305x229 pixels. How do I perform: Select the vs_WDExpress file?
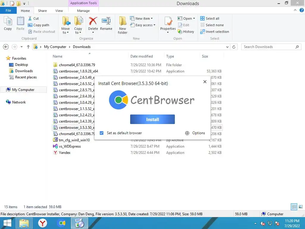pyautogui.click(x=70, y=146)
